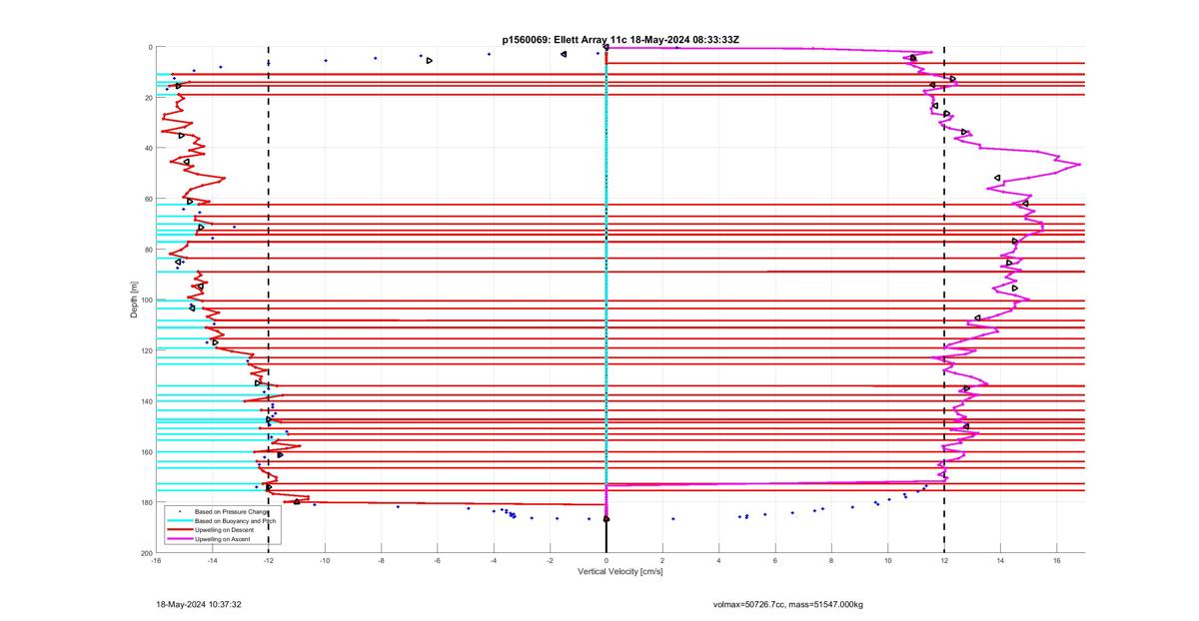Click x-axis tick label '-2'
The width and height of the screenshot is (1199, 621).
[550, 560]
